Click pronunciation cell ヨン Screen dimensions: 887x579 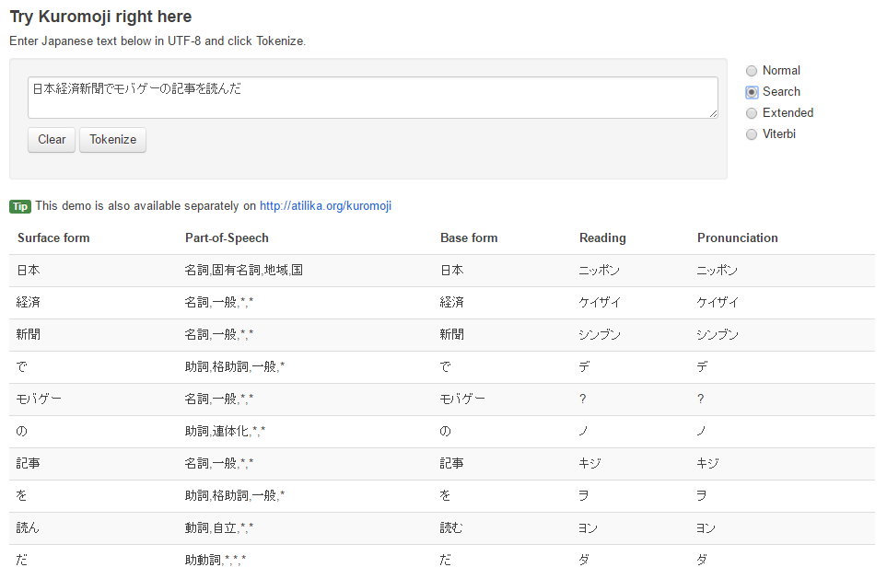pos(706,528)
